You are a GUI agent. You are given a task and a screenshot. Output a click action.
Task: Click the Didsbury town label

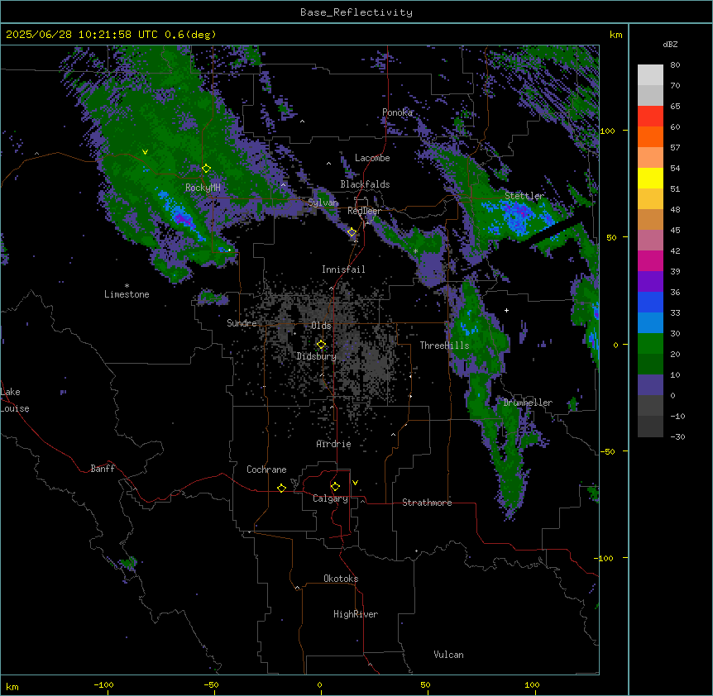click(317, 356)
